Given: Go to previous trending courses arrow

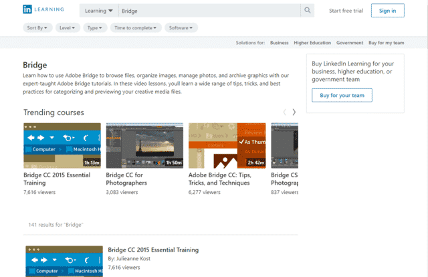Looking at the screenshot, I should coord(285,112).
